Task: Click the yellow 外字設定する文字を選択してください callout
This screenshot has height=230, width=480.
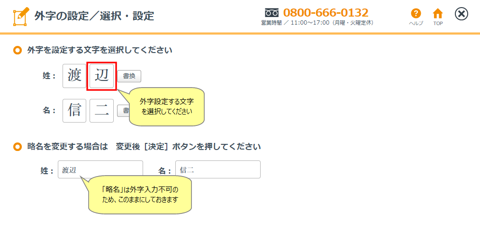Action: click(x=166, y=107)
